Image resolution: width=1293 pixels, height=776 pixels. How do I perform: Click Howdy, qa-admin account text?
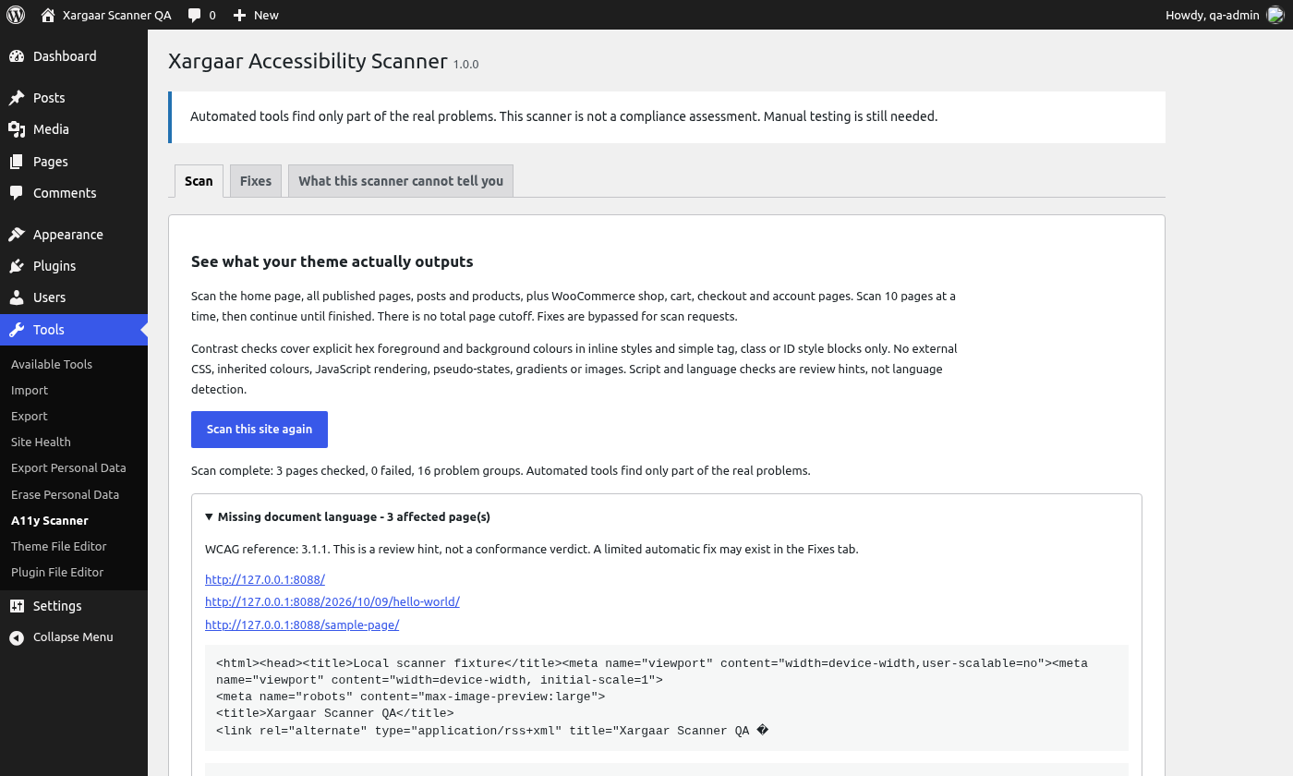[1212, 15]
